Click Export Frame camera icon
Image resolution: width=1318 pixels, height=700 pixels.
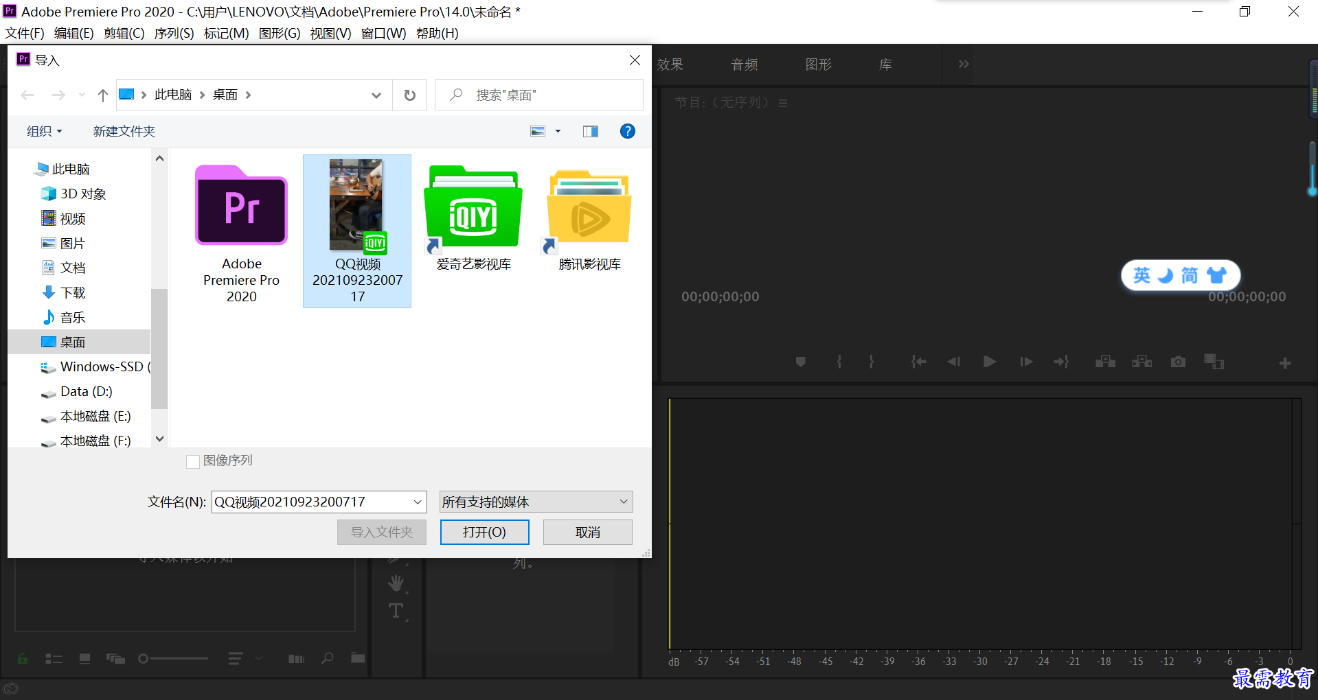[x=1178, y=362]
